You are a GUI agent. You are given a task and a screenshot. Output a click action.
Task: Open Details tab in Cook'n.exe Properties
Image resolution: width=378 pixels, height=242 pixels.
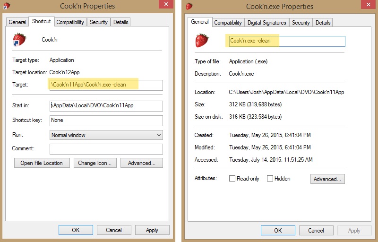pos(323,23)
